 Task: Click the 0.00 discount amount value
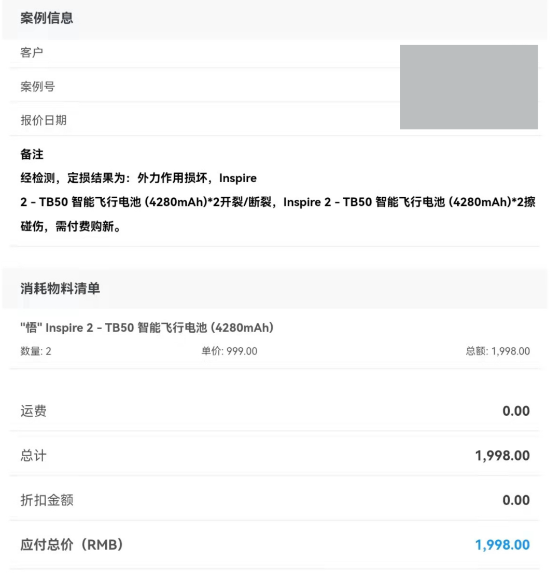point(516,500)
